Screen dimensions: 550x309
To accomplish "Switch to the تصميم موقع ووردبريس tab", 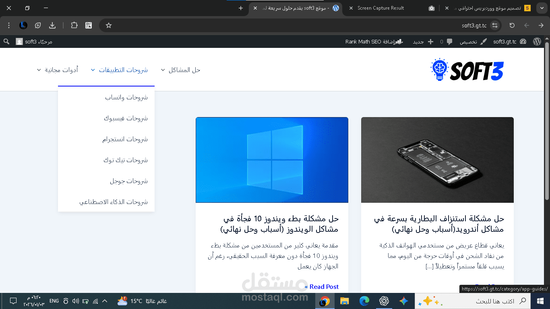I will click(488, 8).
